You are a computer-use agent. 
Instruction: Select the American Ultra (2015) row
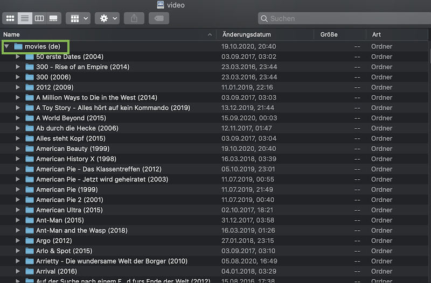pyautogui.click(x=214, y=210)
